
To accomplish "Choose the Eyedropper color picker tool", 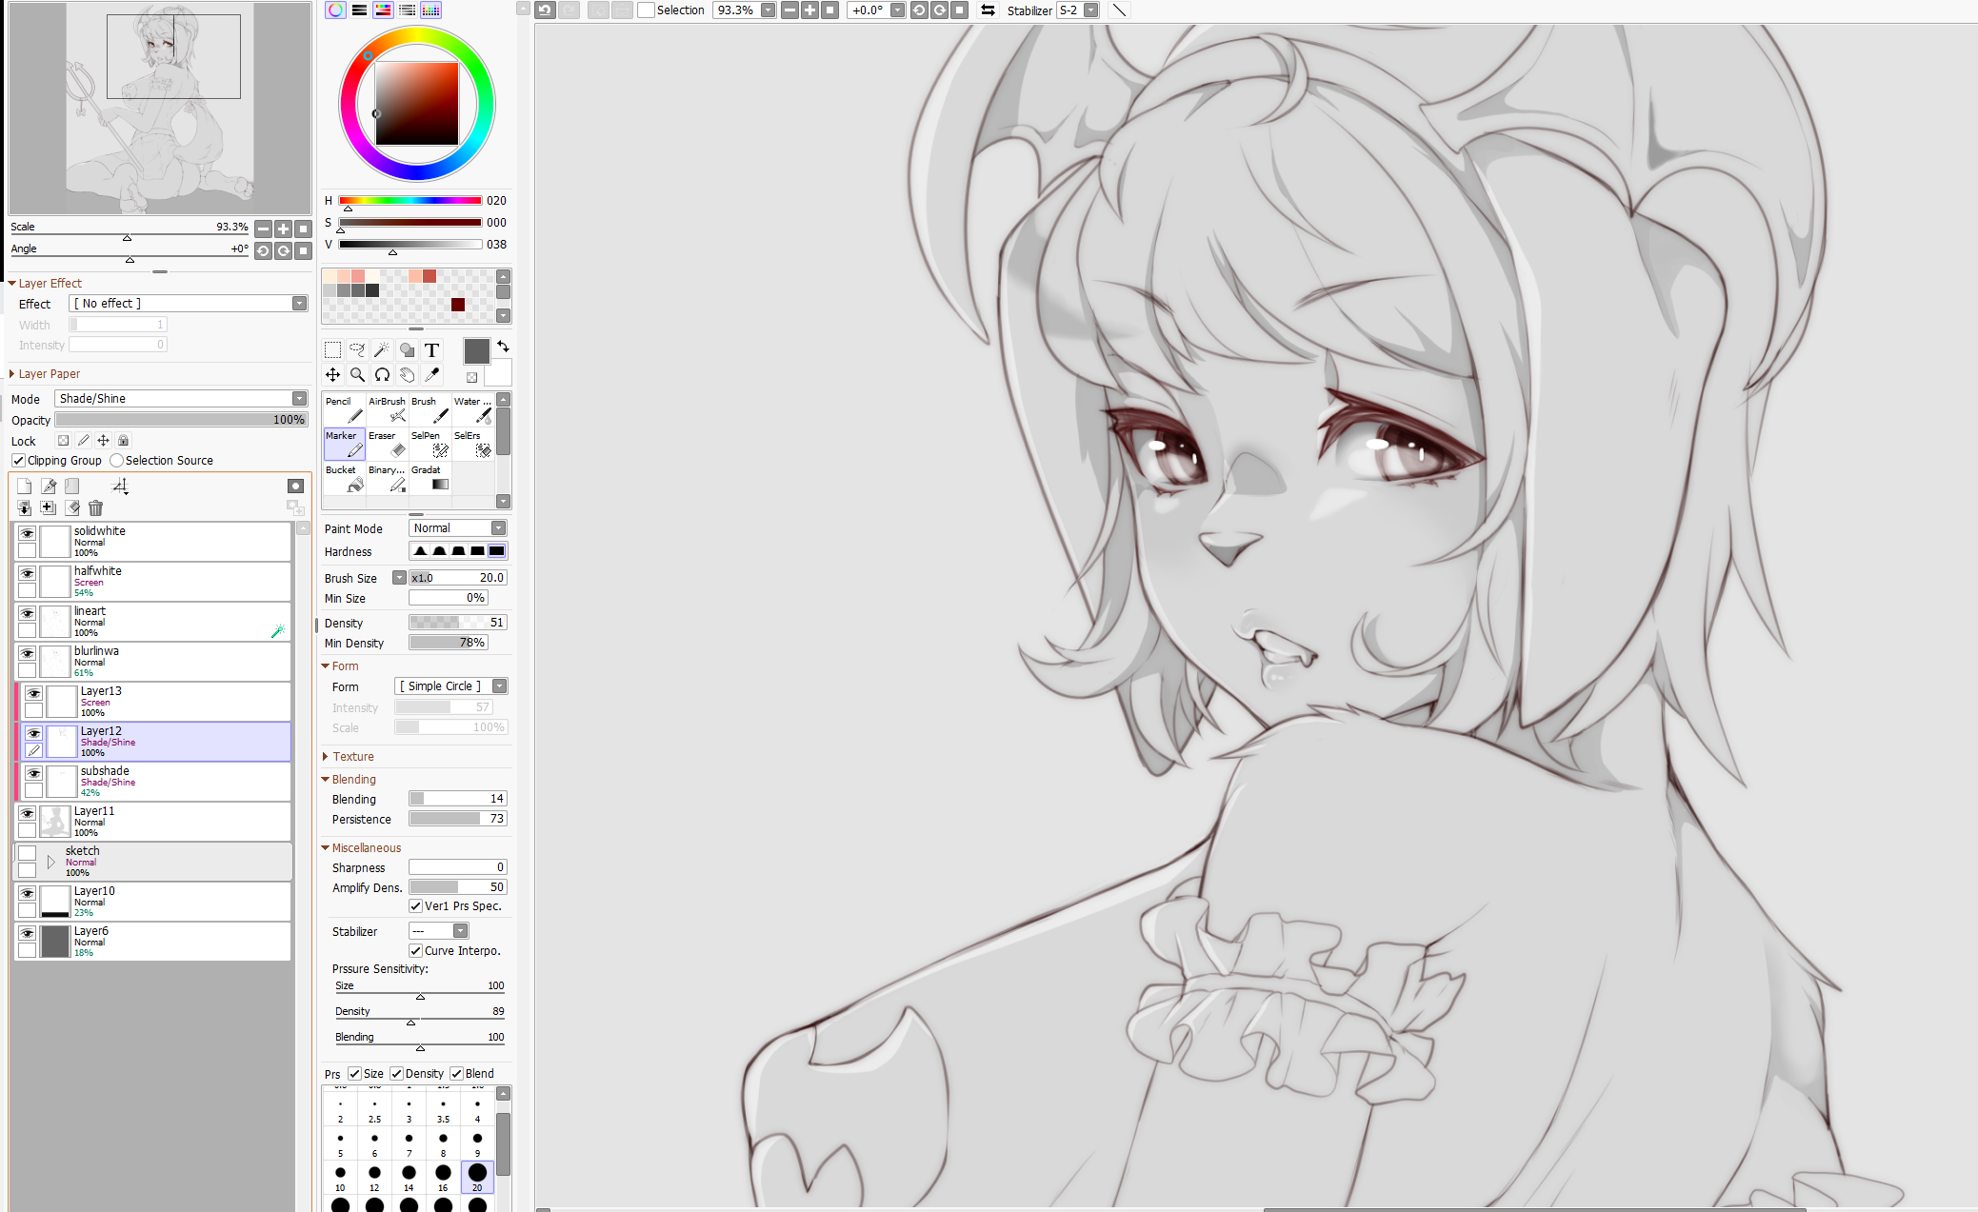I will coord(431,374).
